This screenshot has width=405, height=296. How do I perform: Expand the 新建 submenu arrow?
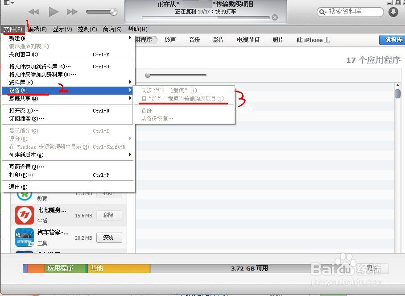tap(130, 38)
